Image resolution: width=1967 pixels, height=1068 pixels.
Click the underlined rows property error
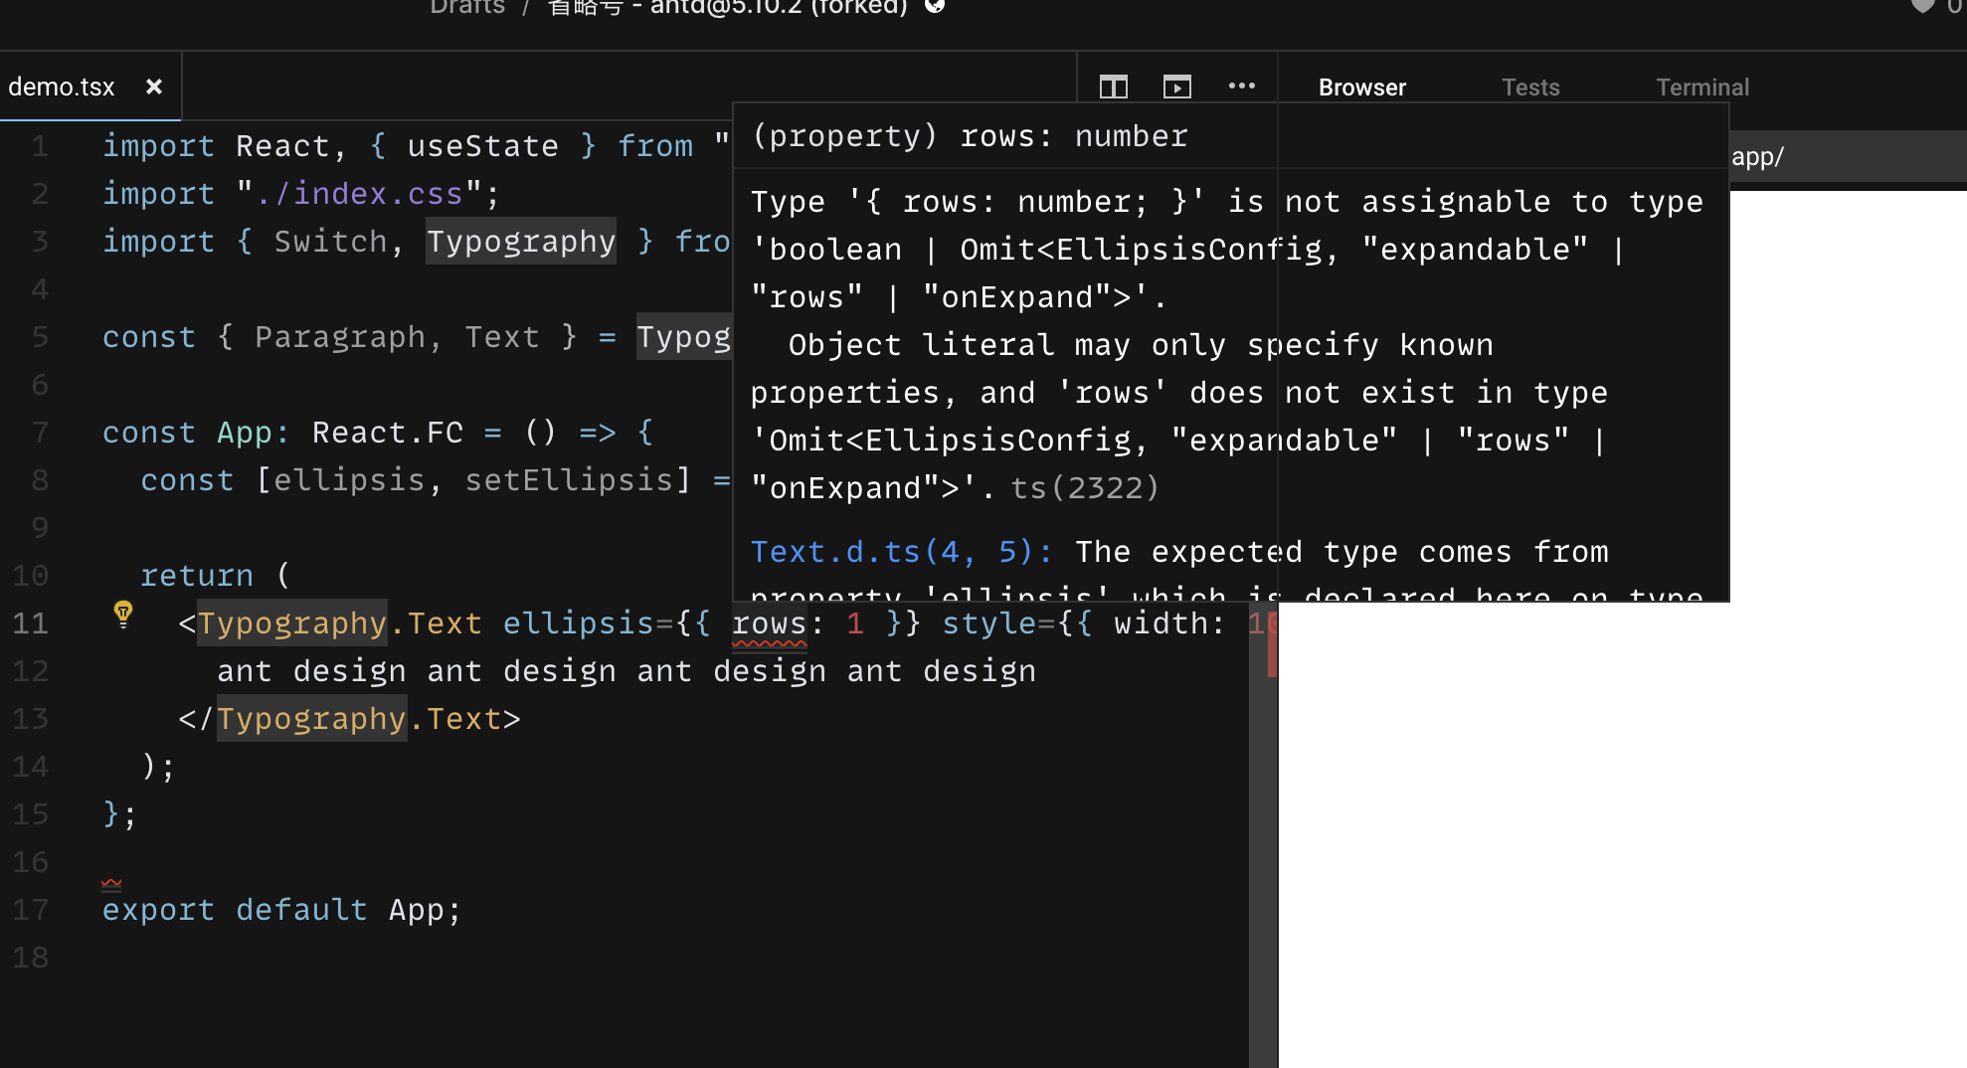click(x=771, y=623)
